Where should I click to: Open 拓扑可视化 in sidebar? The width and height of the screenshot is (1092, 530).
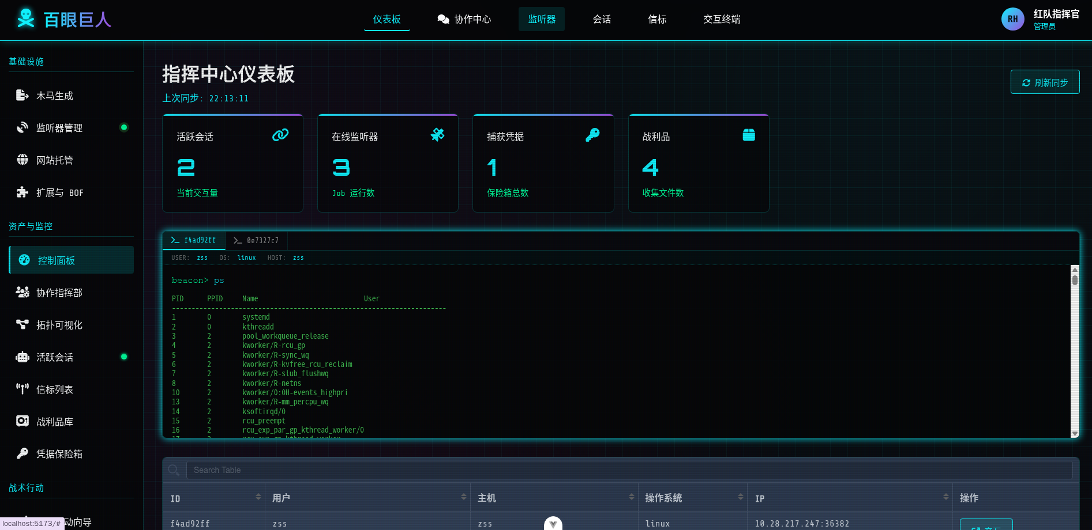[x=59, y=325]
